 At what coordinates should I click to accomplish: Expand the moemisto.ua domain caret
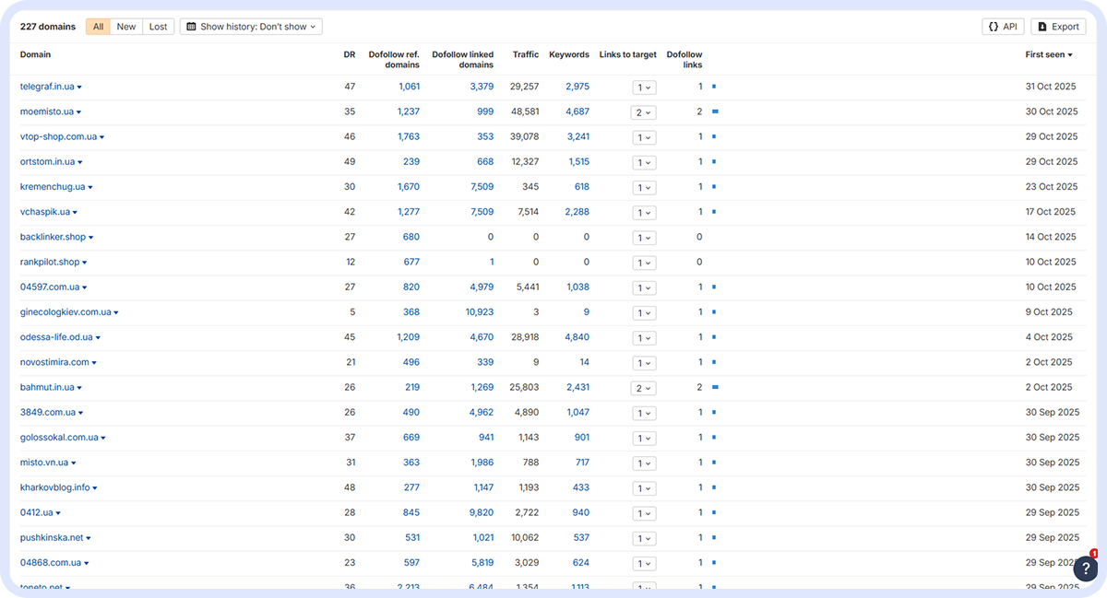(78, 111)
